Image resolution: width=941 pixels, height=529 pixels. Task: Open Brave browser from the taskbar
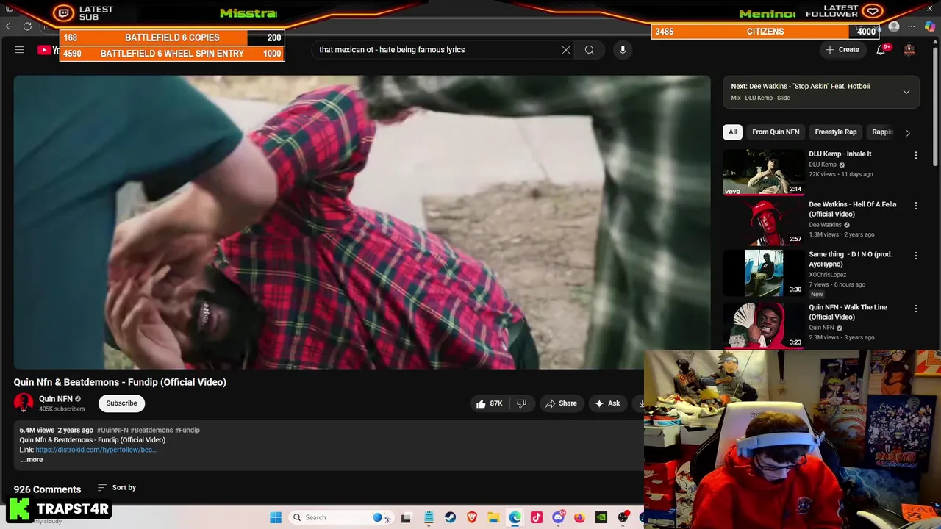[x=472, y=517]
